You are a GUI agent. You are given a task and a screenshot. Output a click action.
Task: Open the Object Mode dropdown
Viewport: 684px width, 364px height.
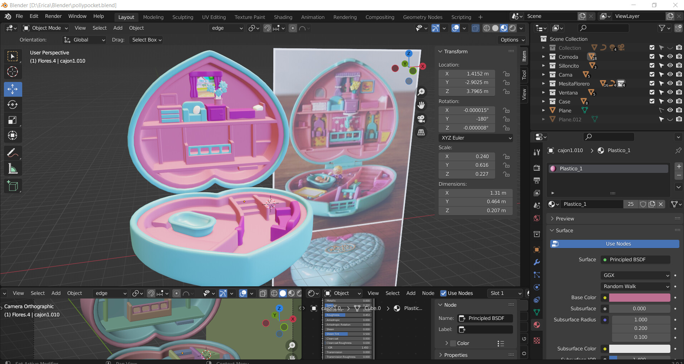[45, 28]
